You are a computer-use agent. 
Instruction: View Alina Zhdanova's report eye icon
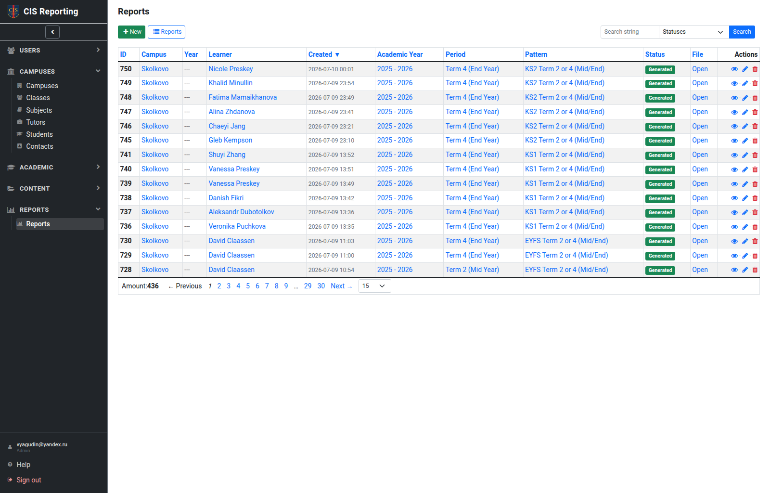pyautogui.click(x=734, y=112)
